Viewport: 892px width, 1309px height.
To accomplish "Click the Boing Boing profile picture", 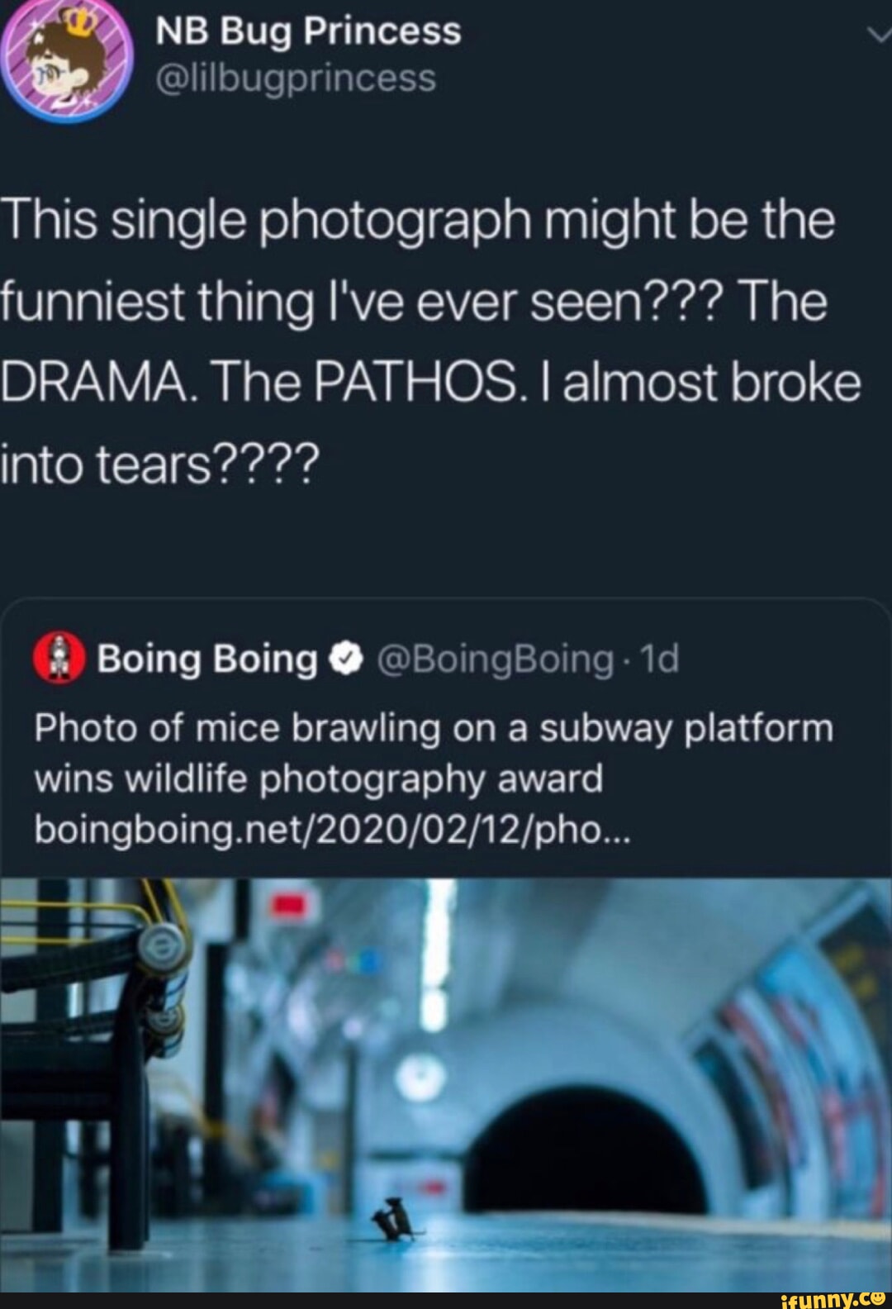I will coord(55,658).
